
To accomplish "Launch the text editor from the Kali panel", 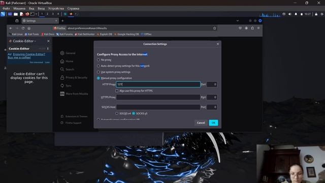I will (21, 14).
